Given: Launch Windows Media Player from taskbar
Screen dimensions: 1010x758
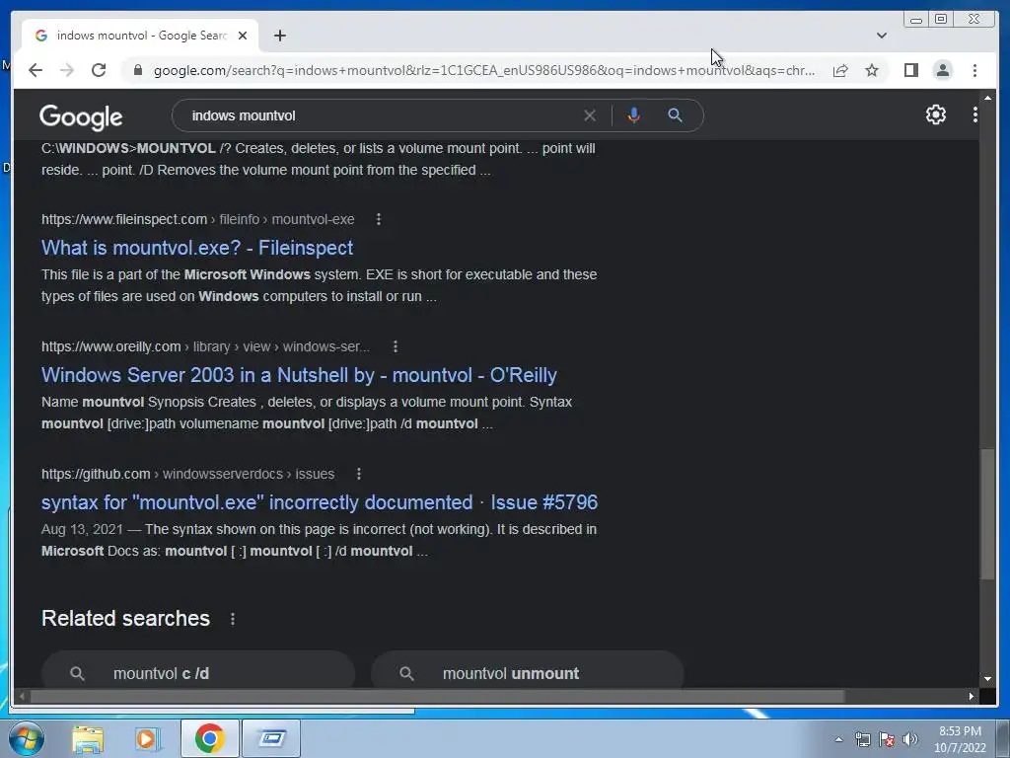Looking at the screenshot, I should [x=147, y=738].
